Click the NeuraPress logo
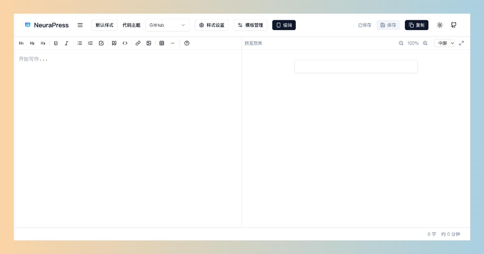Viewport: 484px width, 254px height. [x=47, y=25]
